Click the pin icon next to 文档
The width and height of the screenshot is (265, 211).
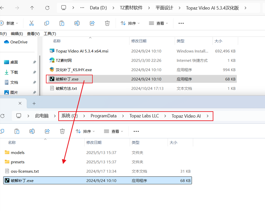(34, 82)
